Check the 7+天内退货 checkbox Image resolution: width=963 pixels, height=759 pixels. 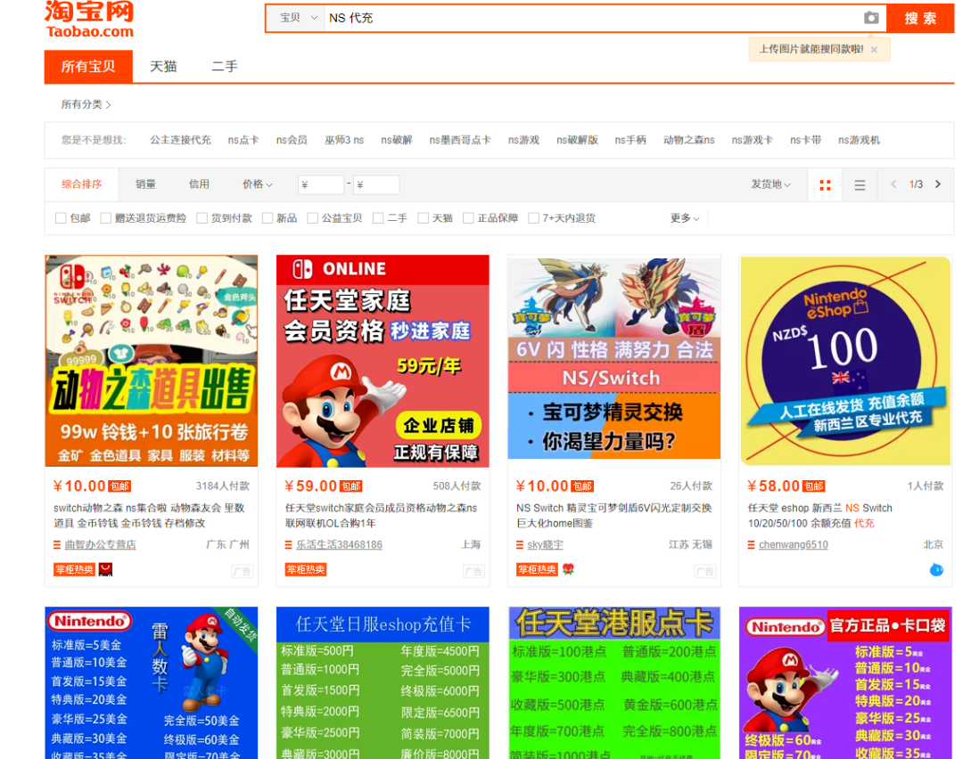[534, 218]
